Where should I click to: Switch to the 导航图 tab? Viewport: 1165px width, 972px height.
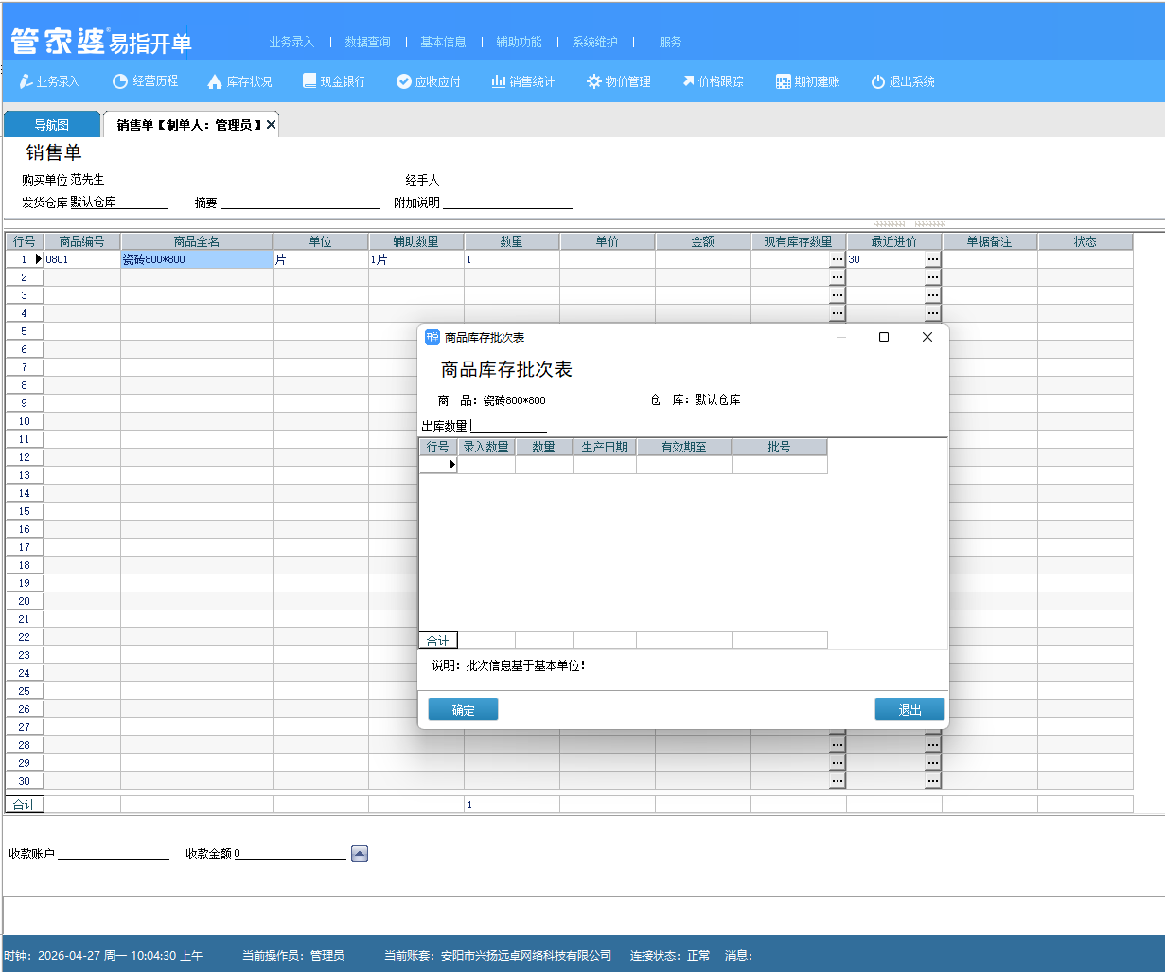point(52,125)
